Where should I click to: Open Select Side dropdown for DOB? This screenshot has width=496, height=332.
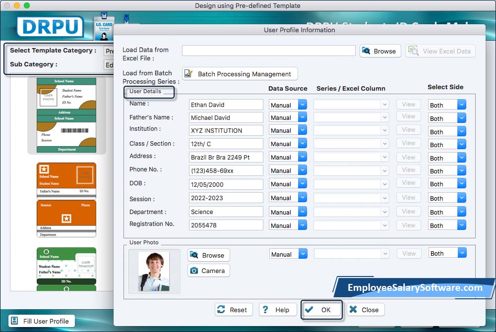coord(447,183)
